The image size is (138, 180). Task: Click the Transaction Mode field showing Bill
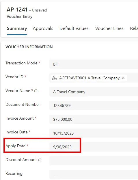pos(94,64)
